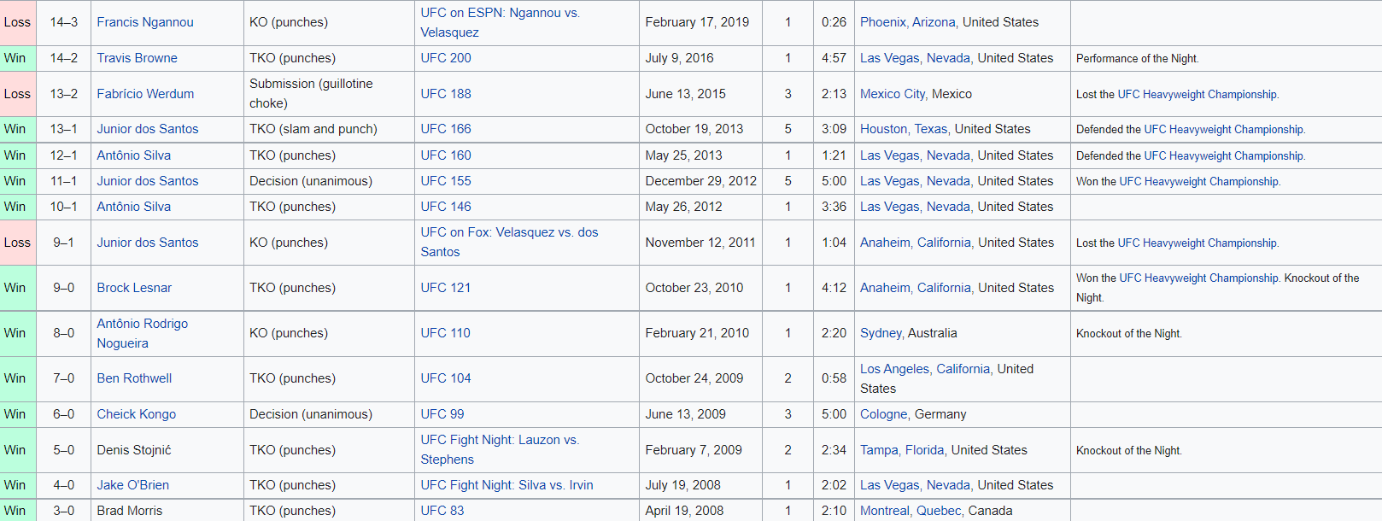The image size is (1382, 521).
Task: Follow the UFC 146 event link
Action: coord(446,207)
